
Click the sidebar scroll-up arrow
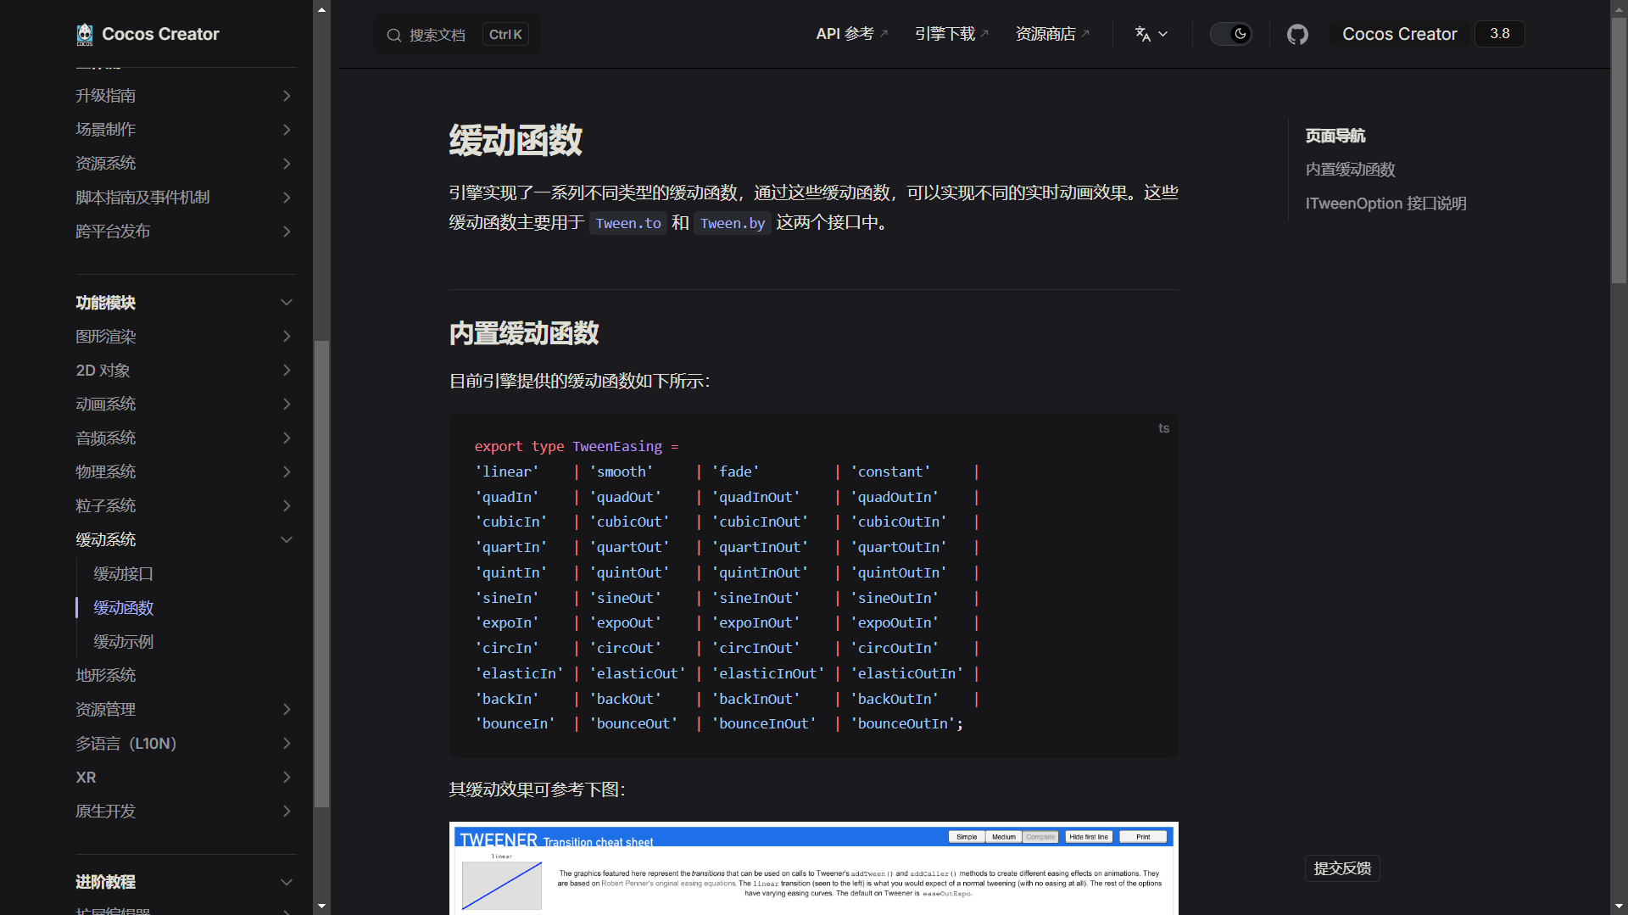point(321,9)
